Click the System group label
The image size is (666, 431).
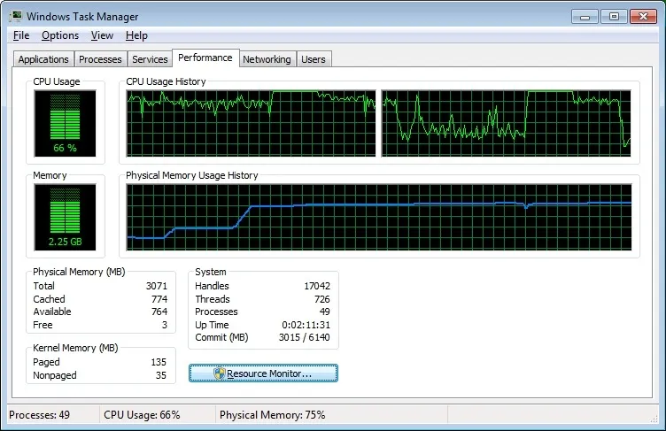pos(211,272)
